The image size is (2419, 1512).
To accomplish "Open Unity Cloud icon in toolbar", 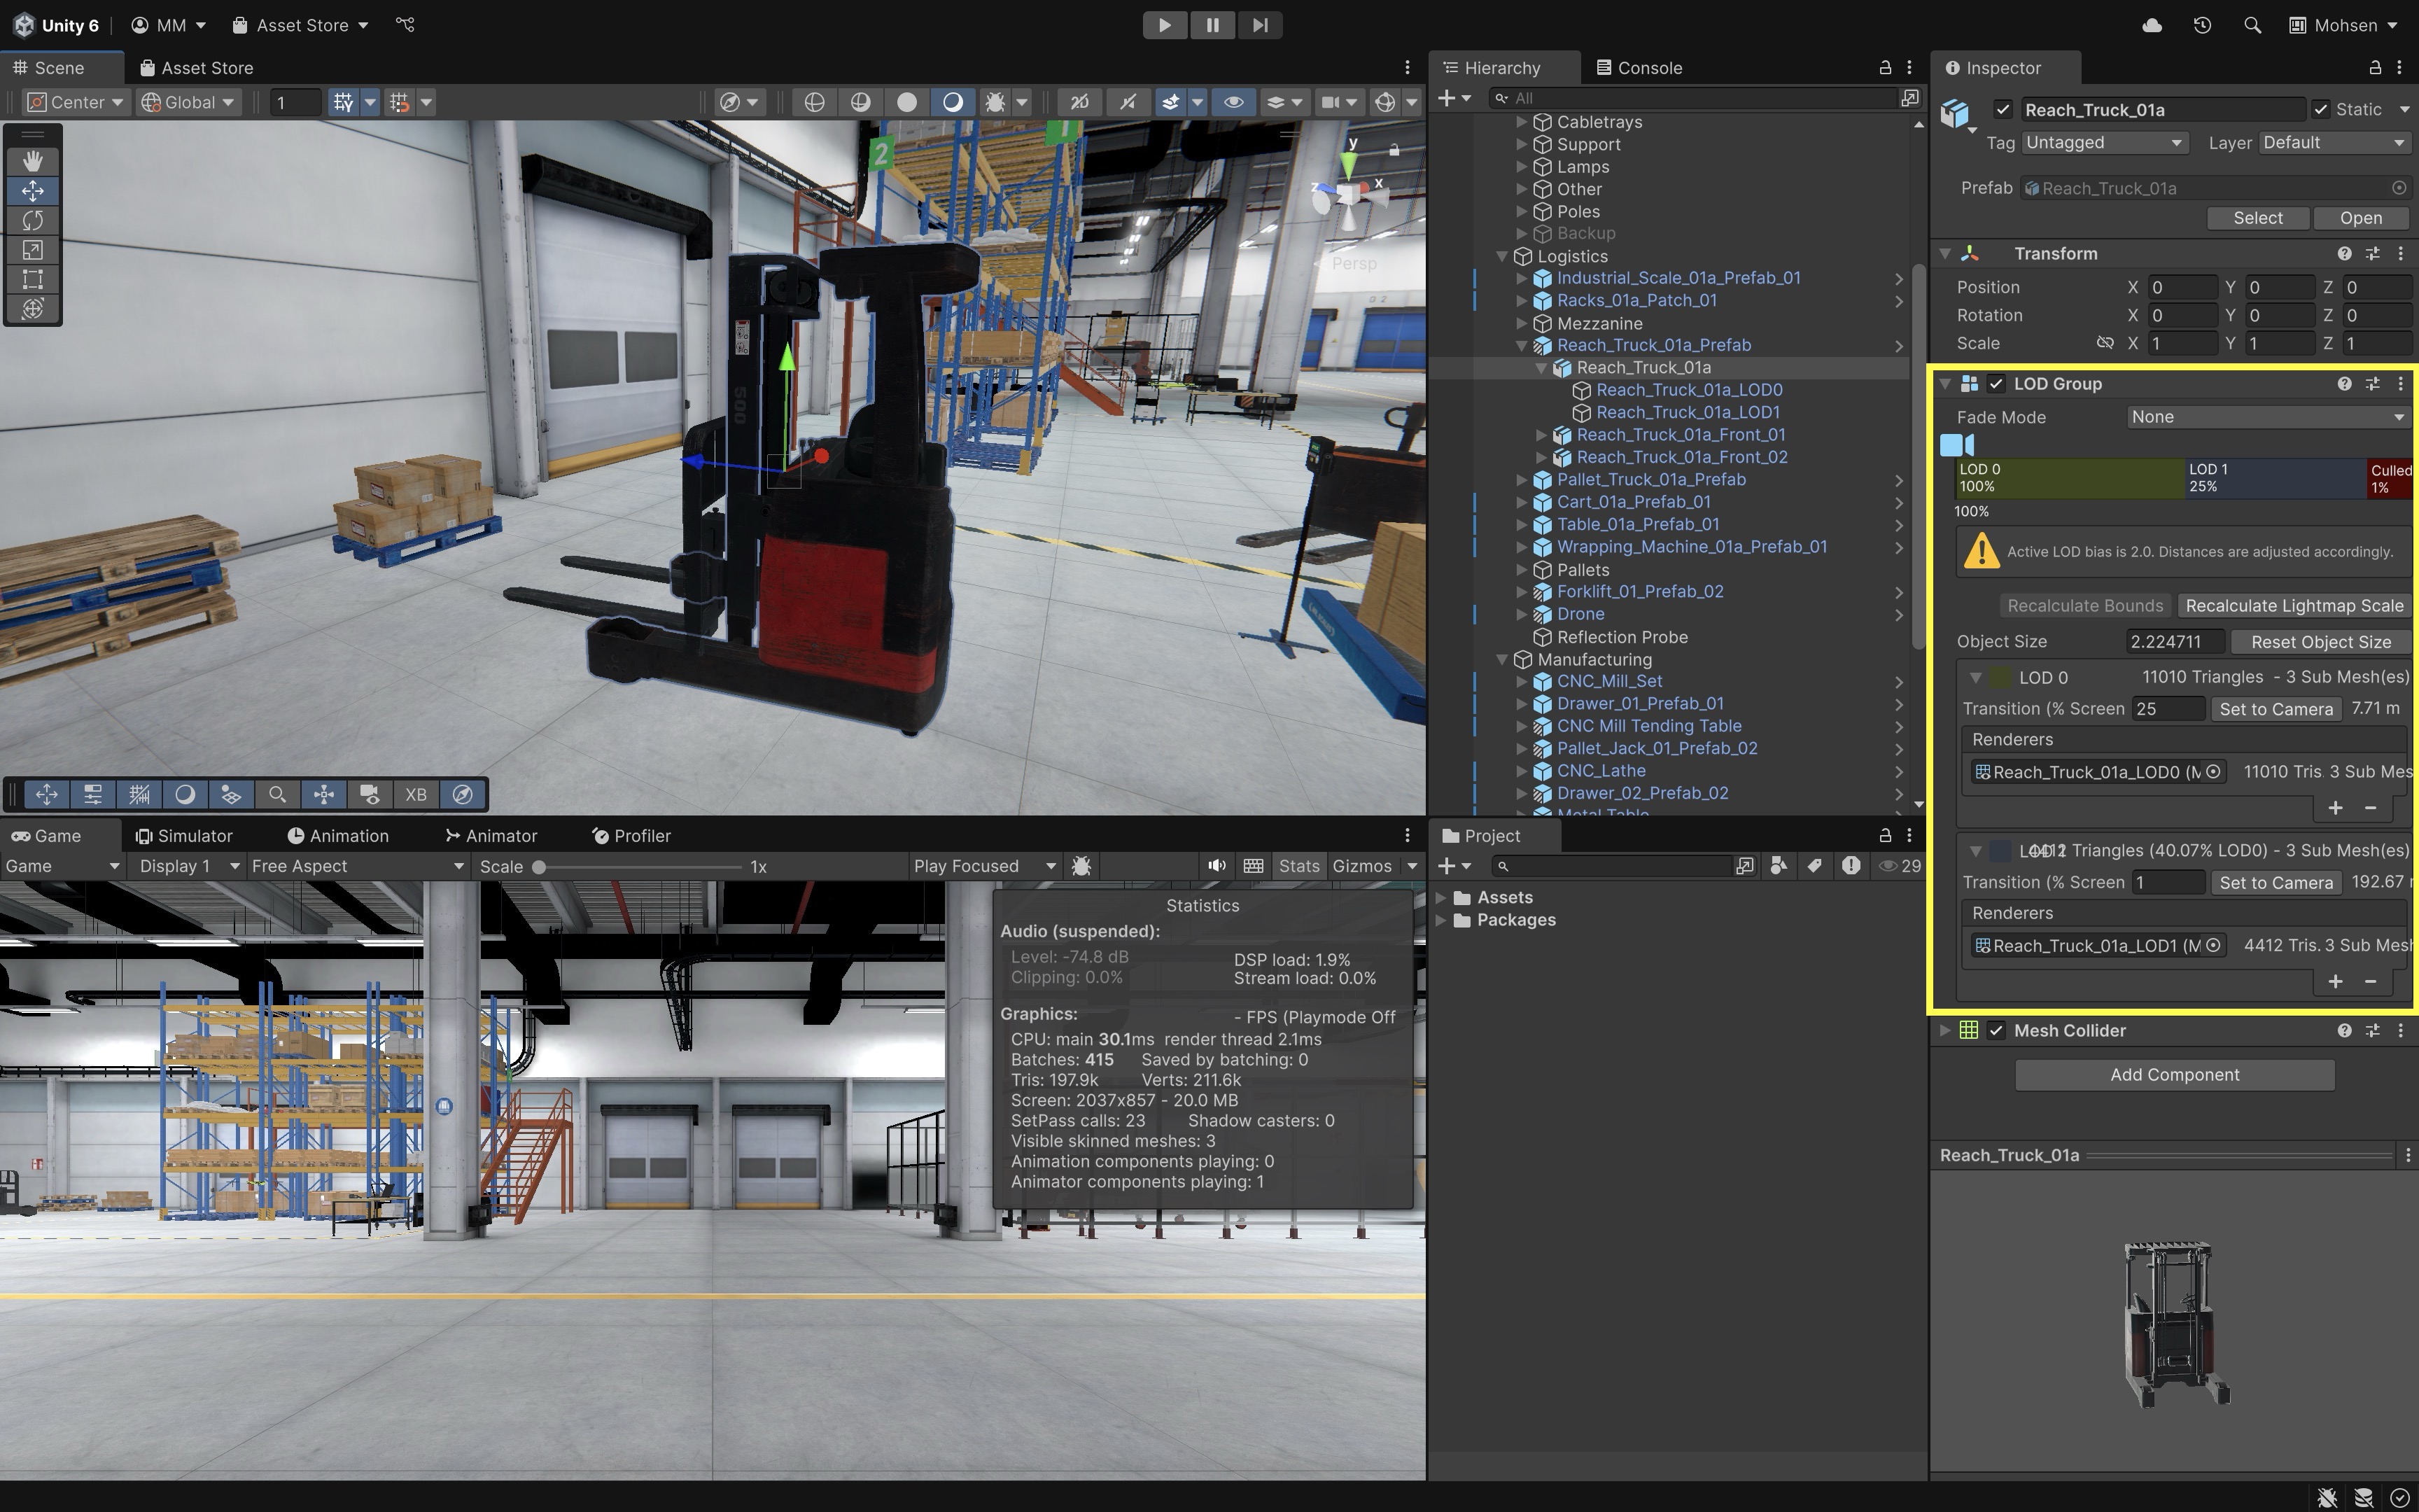I will coord(2152,25).
